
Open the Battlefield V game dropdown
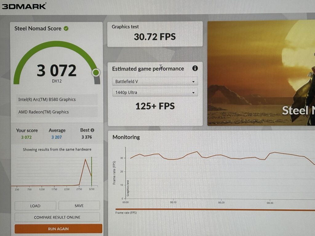(x=155, y=81)
